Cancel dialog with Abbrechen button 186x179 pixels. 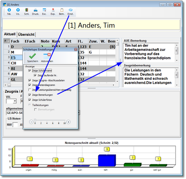coord(47,57)
